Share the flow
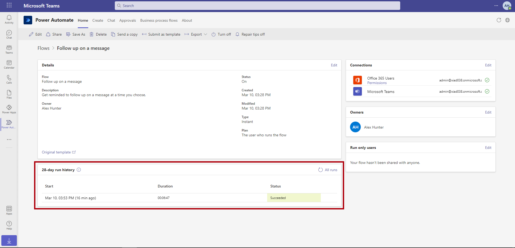Viewport: 515px width, 248px height. coord(54,34)
